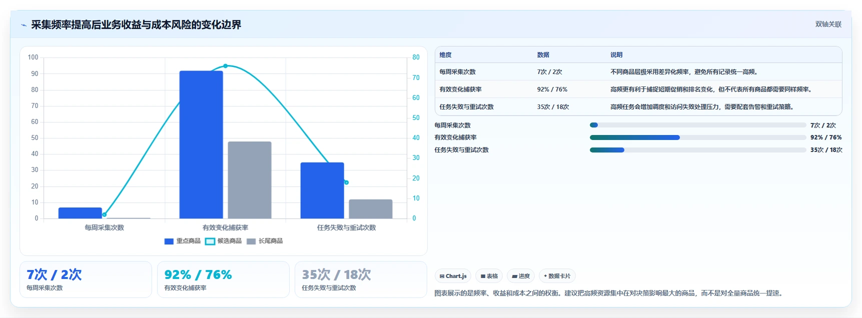Click the 92% / 76% progress value label

tap(826, 137)
